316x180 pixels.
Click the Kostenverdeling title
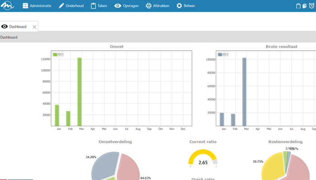(285, 142)
